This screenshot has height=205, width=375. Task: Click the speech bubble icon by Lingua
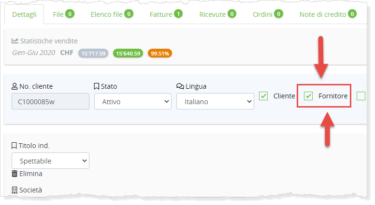(180, 86)
